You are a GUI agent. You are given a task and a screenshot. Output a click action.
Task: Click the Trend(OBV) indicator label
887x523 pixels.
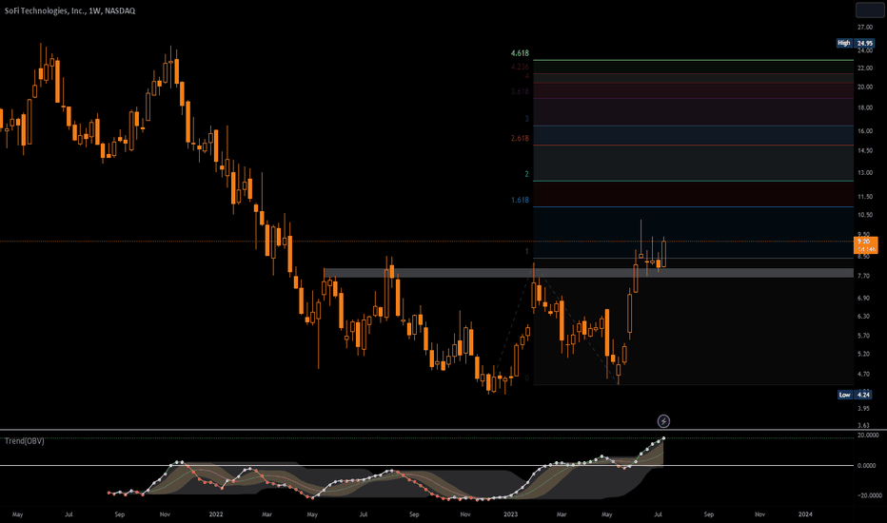coord(25,441)
